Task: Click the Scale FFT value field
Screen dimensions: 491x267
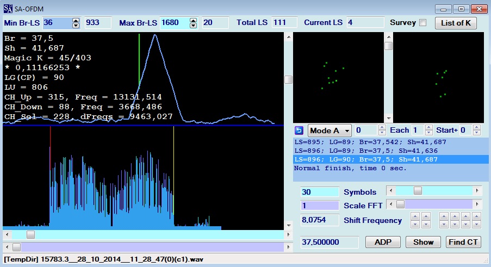Action: [320, 206]
